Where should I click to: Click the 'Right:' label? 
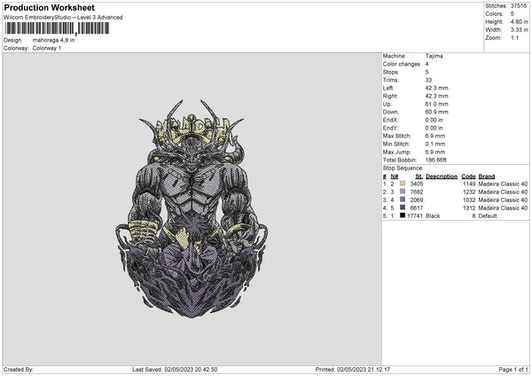(x=390, y=96)
